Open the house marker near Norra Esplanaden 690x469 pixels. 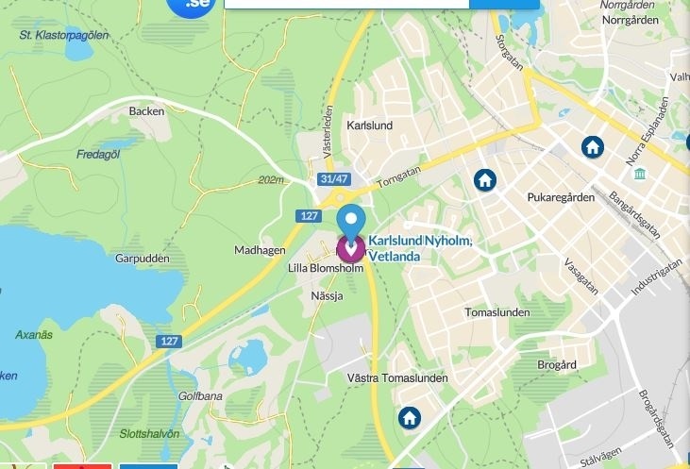(x=593, y=146)
